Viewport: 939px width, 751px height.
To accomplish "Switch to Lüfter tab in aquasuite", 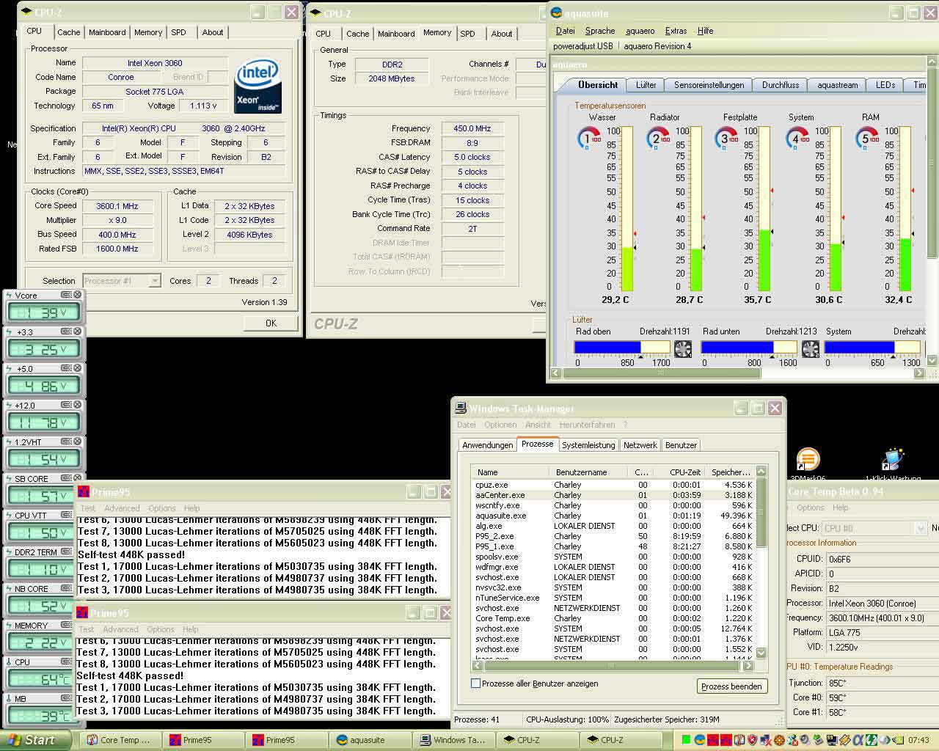I will (646, 85).
